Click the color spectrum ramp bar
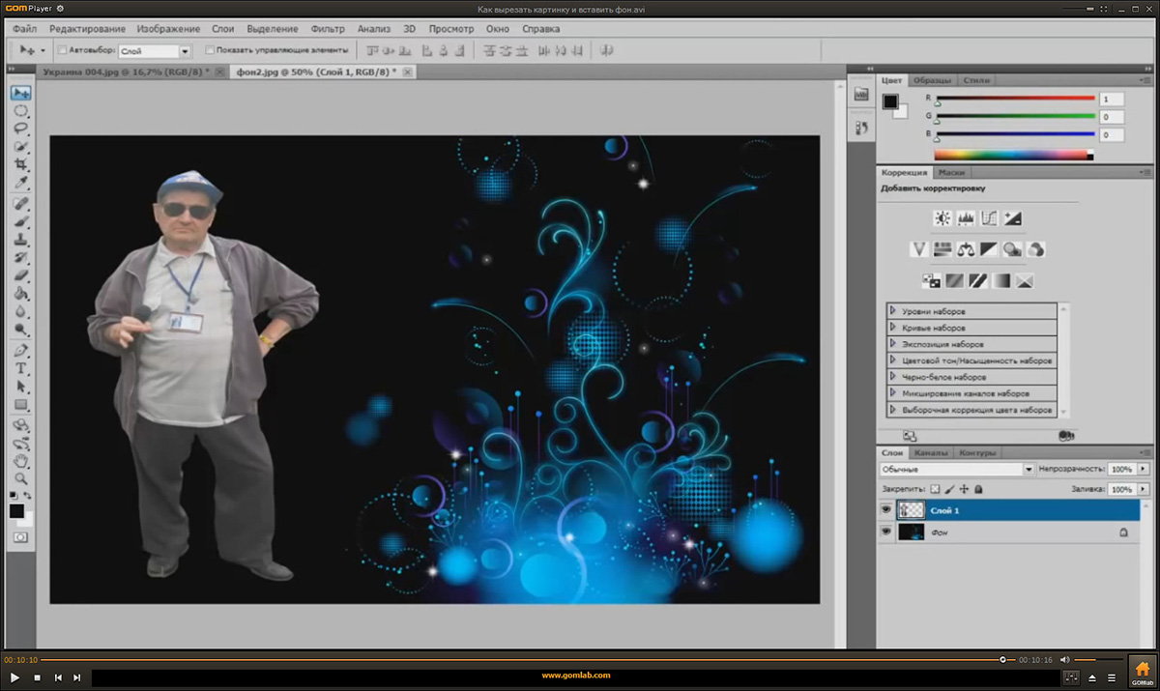The height and width of the screenshot is (691, 1160). pos(1011,154)
